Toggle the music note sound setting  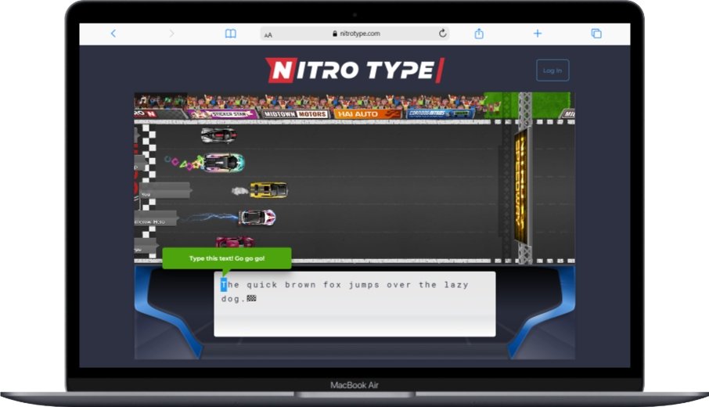point(144,99)
